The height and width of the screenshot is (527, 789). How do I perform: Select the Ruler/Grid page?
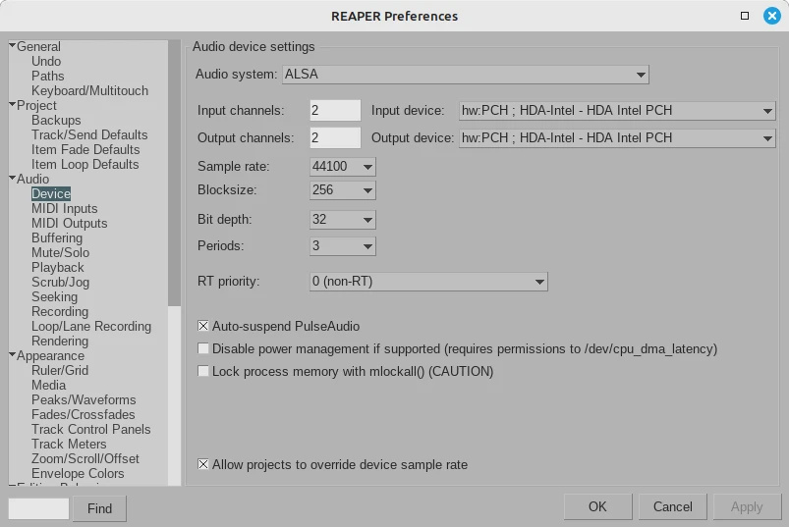(x=60, y=370)
